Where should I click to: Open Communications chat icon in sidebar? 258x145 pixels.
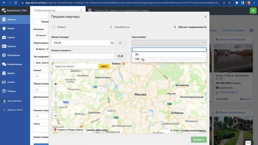[x=4, y=64]
